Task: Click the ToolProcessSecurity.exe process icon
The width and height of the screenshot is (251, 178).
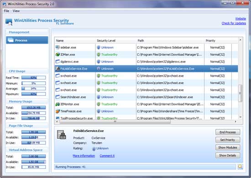Action: tap(58, 118)
